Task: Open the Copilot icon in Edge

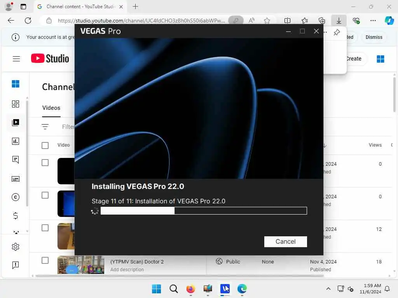Action: point(389,21)
